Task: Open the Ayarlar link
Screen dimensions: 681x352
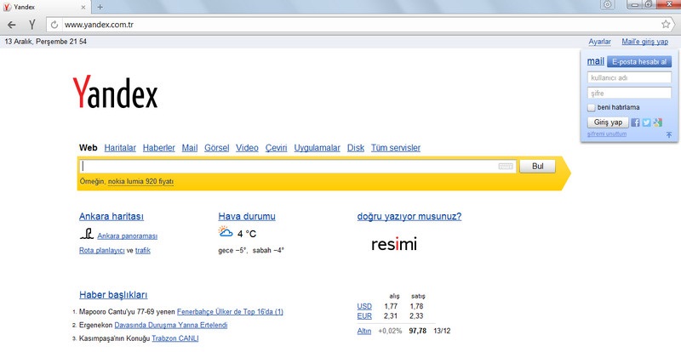Action: coord(600,42)
